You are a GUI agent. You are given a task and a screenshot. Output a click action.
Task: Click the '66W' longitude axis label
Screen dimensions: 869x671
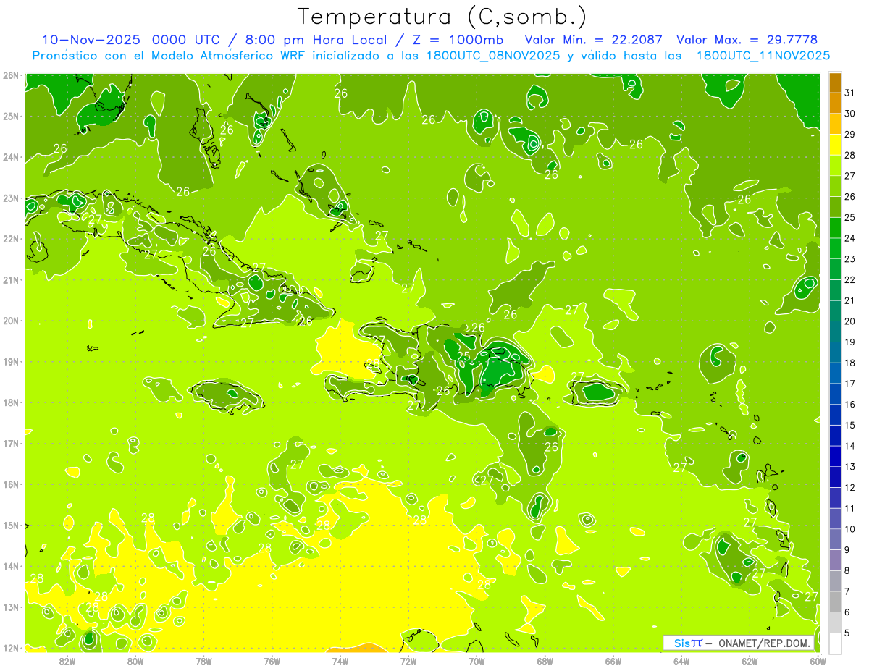[x=613, y=661]
